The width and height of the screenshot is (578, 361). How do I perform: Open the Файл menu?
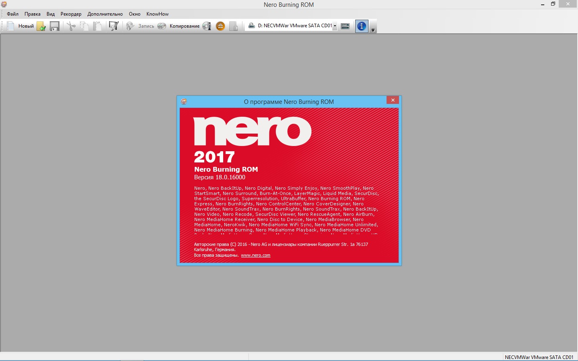point(12,14)
